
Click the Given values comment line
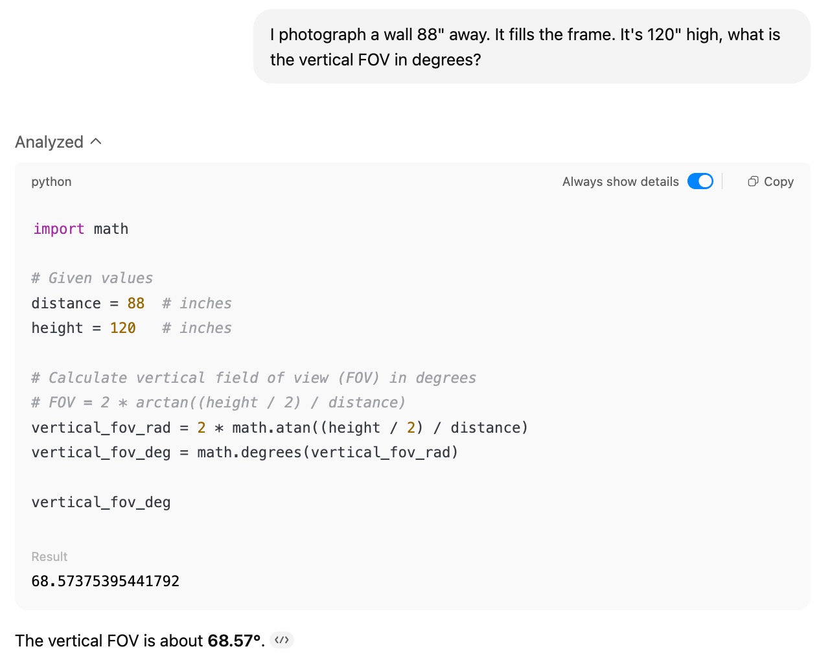pyautogui.click(x=92, y=278)
